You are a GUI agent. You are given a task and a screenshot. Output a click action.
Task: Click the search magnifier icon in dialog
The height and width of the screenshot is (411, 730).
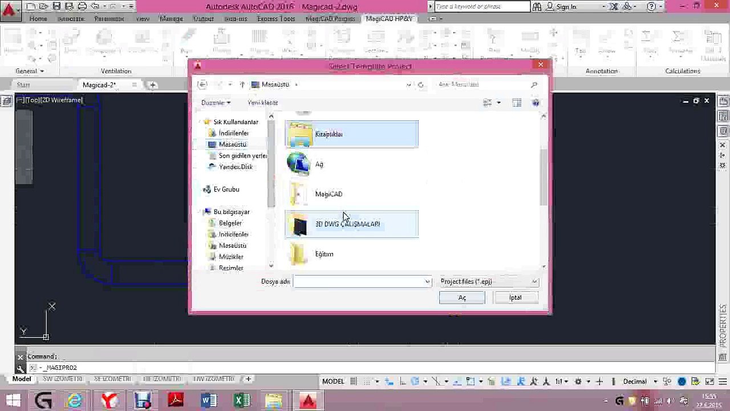(534, 84)
